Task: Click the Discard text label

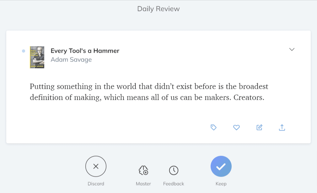Action: click(x=96, y=184)
